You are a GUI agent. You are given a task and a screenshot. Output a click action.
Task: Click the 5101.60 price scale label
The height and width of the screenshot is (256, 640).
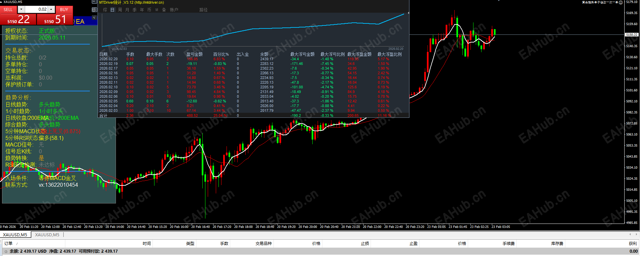click(x=632, y=90)
